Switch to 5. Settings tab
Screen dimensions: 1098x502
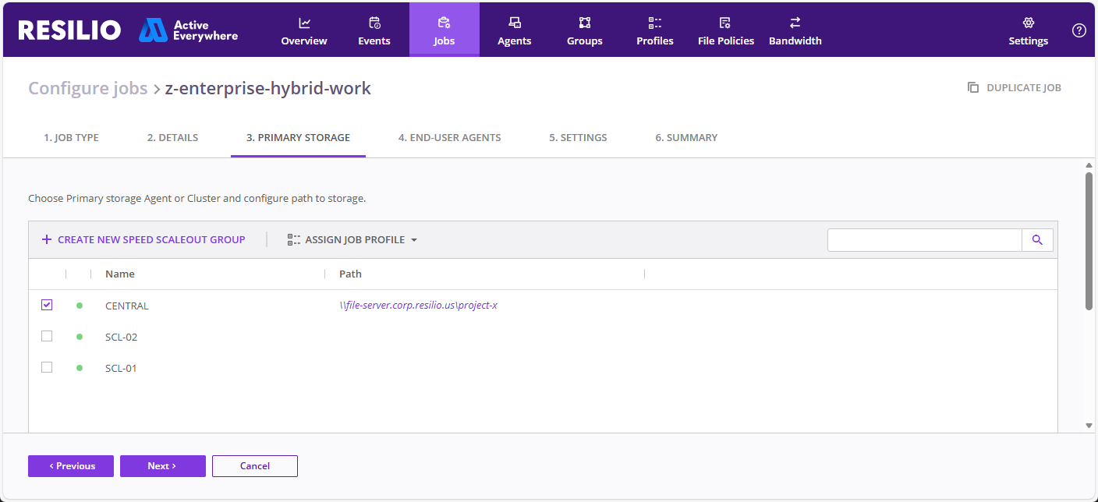[578, 137]
